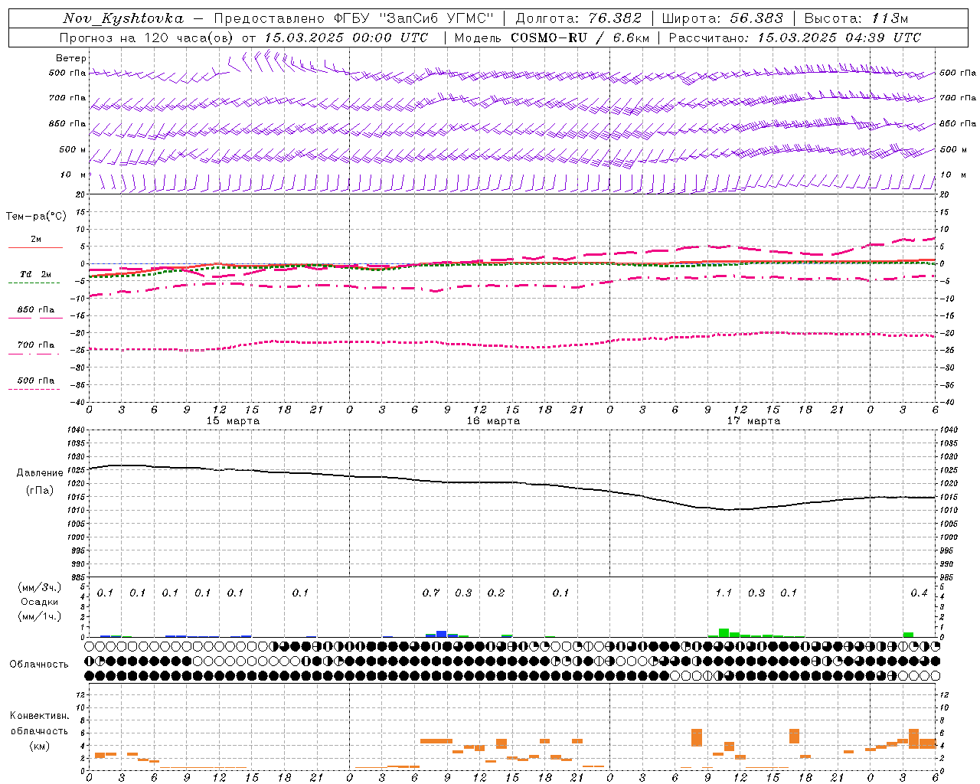Screen dimensions: 980x784
Task: Click the tallest green precipitation bar on 17 марта
Action: 724,632
